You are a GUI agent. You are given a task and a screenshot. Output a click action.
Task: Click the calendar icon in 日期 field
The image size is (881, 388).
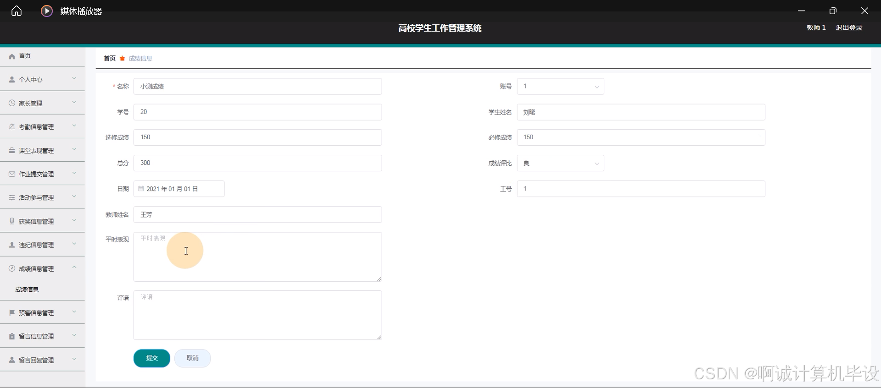(x=141, y=189)
